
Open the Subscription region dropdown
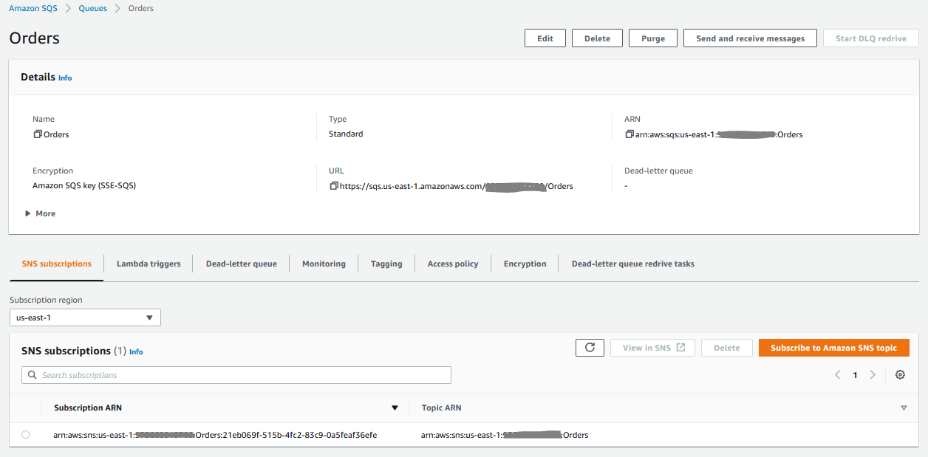(85, 317)
